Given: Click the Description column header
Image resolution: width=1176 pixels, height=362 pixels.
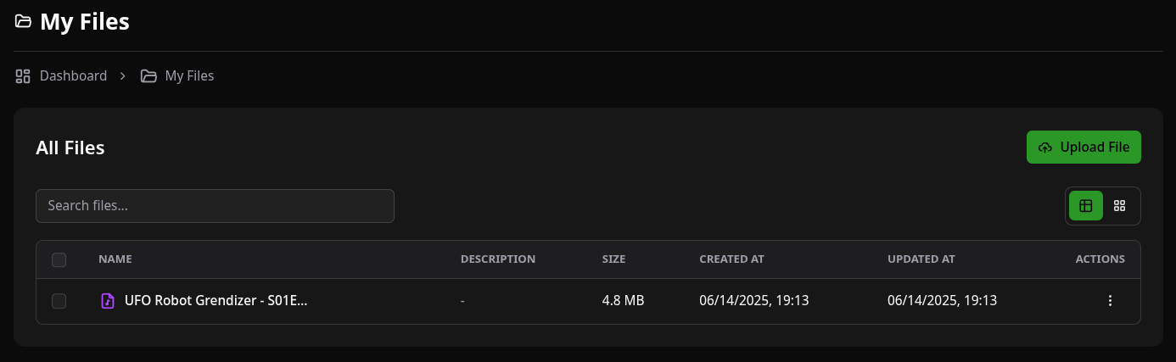Looking at the screenshot, I should pyautogui.click(x=498, y=259).
